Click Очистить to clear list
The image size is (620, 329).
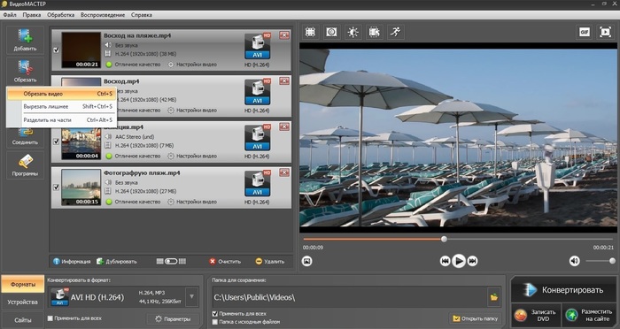click(x=225, y=262)
